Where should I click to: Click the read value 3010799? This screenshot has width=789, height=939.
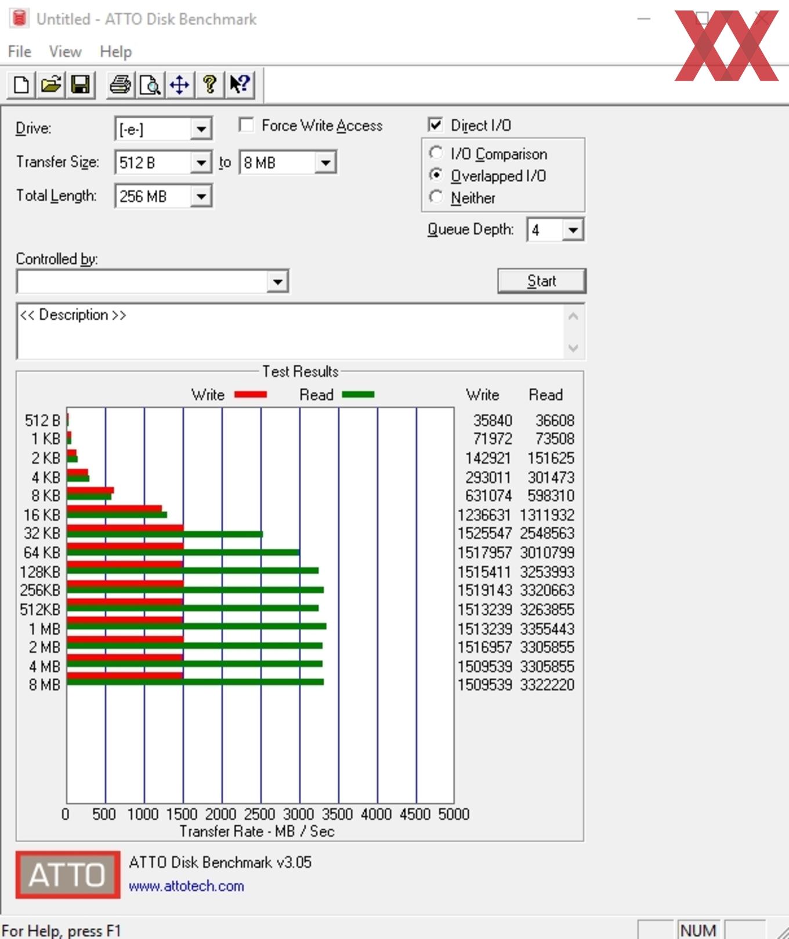[547, 552]
